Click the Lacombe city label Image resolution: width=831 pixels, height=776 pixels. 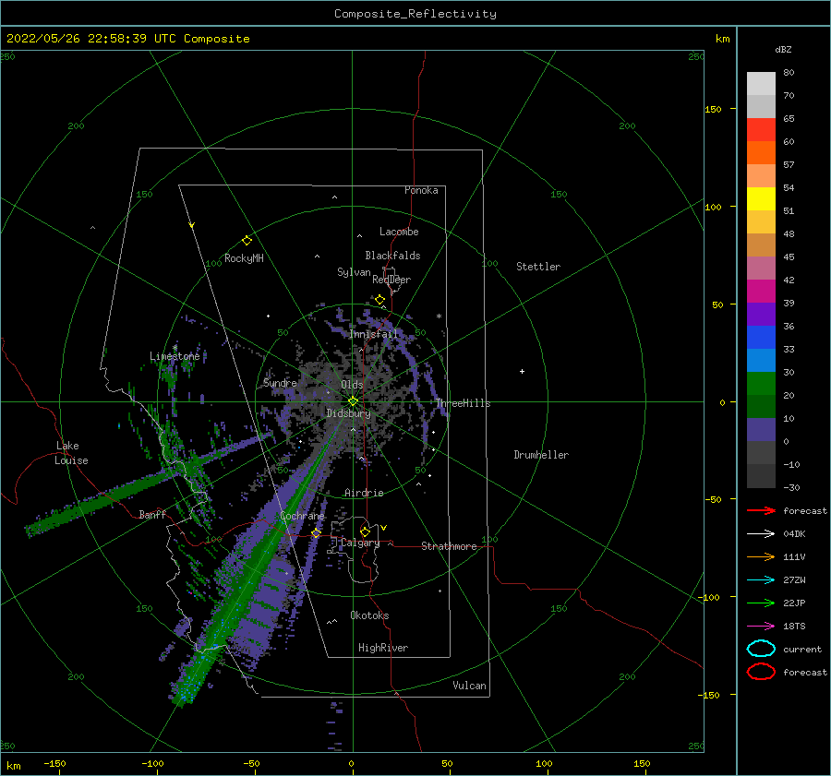399,232
